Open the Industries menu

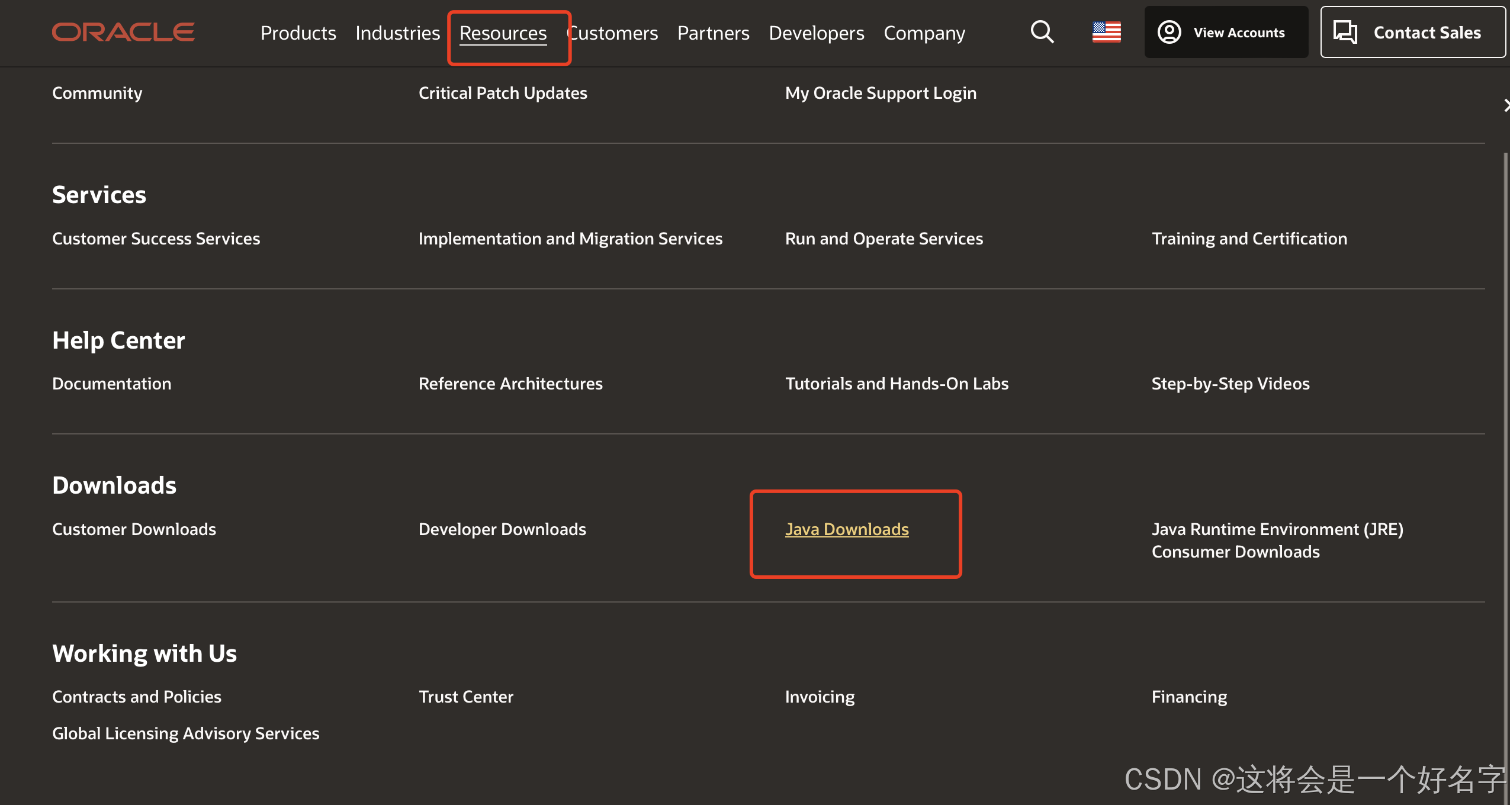tap(398, 33)
